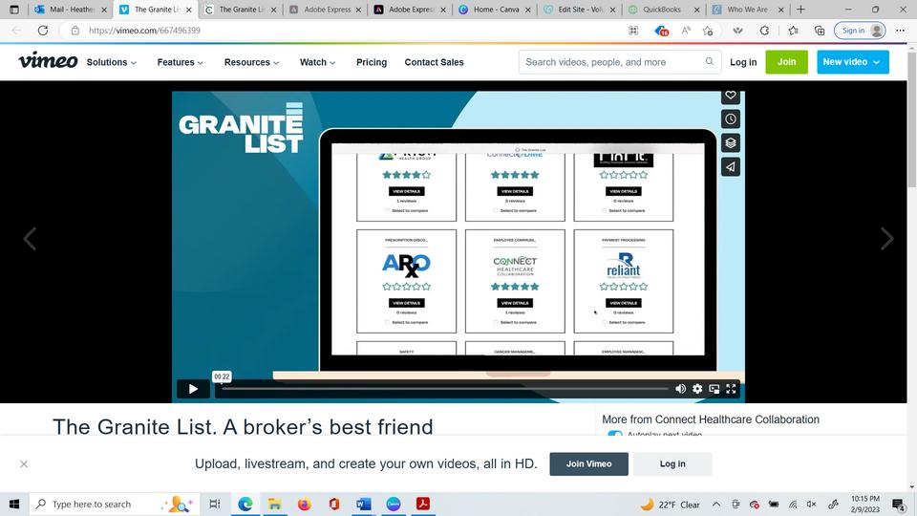The height and width of the screenshot is (516, 917).
Task: Click Log in in Vimeo header
Action: pyautogui.click(x=743, y=62)
